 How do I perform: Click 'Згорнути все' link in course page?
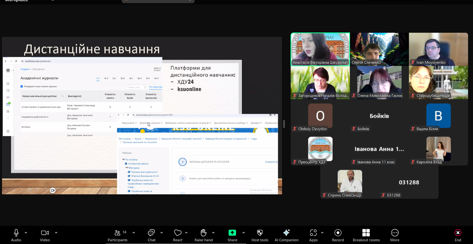(x=272, y=162)
